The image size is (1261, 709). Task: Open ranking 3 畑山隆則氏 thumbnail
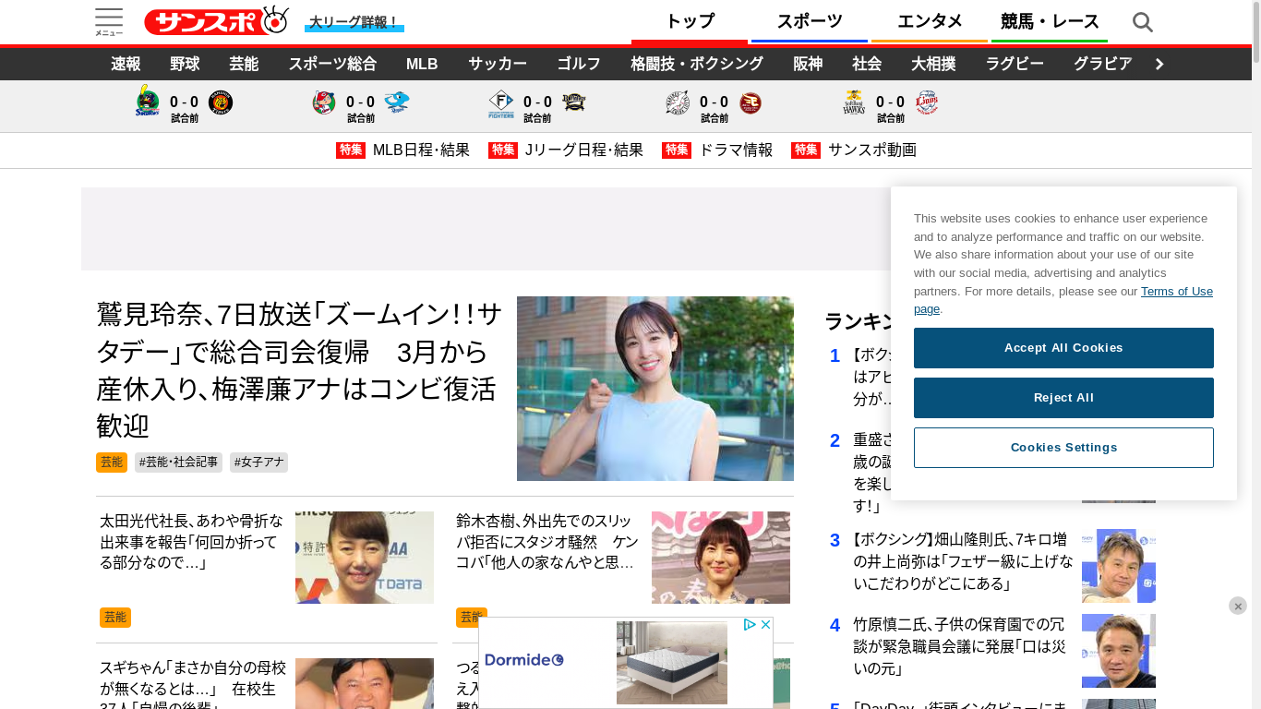(x=1119, y=566)
